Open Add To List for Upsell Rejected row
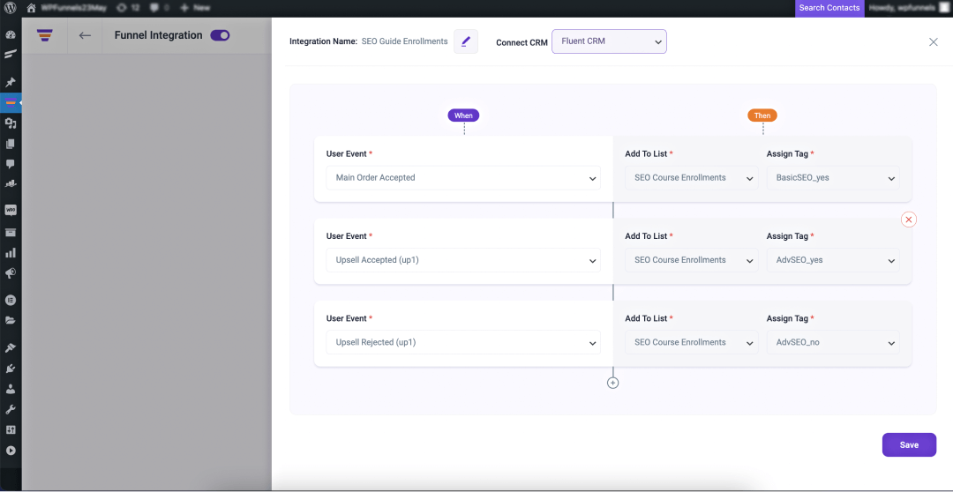The width and height of the screenshot is (953, 492). (x=692, y=342)
